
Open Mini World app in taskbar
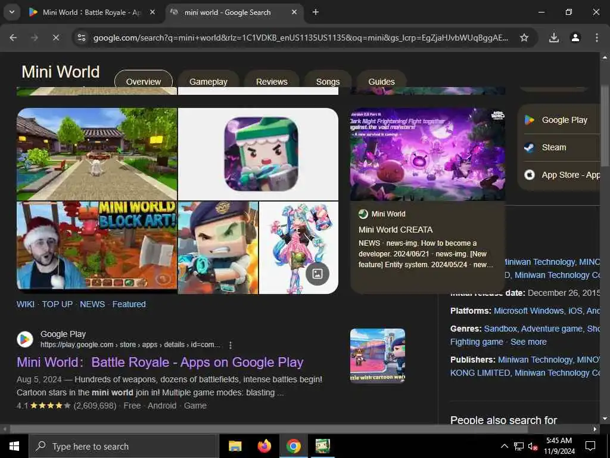point(322,446)
